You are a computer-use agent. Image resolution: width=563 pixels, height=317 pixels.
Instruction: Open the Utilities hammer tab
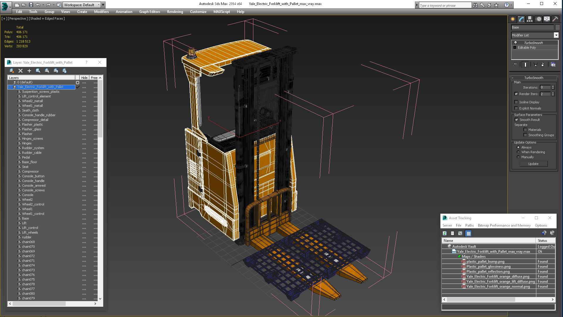[555, 19]
